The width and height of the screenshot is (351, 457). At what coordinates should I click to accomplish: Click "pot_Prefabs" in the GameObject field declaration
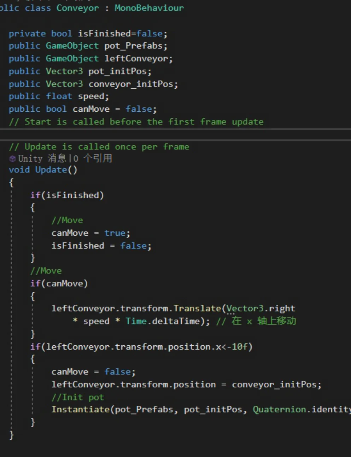pyautogui.click(x=134, y=46)
